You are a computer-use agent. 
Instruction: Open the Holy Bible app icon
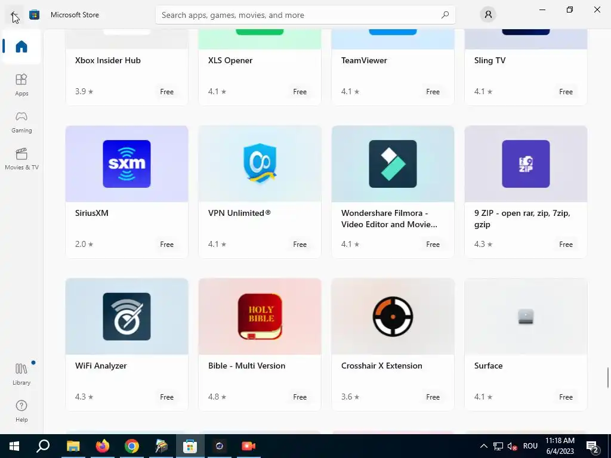[x=260, y=317]
